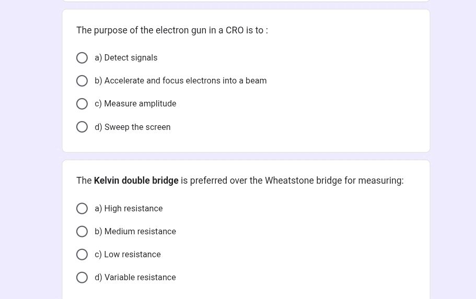The height and width of the screenshot is (299, 476).
Task: Click the 'a) High resistance' label text
Action: point(129,209)
